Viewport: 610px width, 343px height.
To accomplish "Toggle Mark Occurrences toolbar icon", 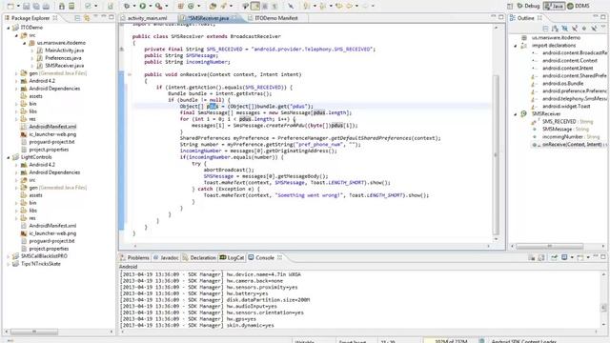I will (x=255, y=7).
